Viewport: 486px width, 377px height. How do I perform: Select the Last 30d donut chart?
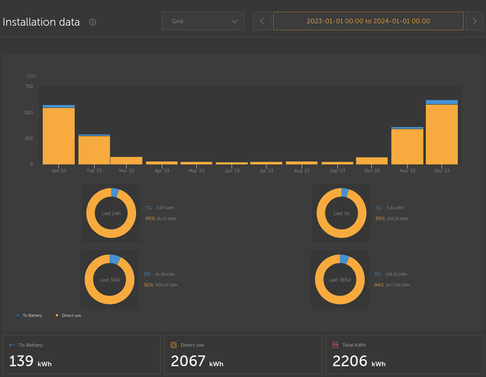tap(109, 279)
